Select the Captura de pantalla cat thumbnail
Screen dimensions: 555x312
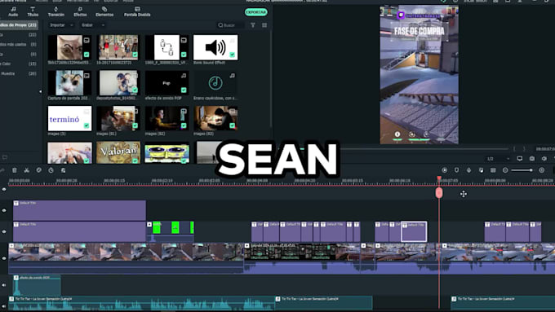point(69,83)
